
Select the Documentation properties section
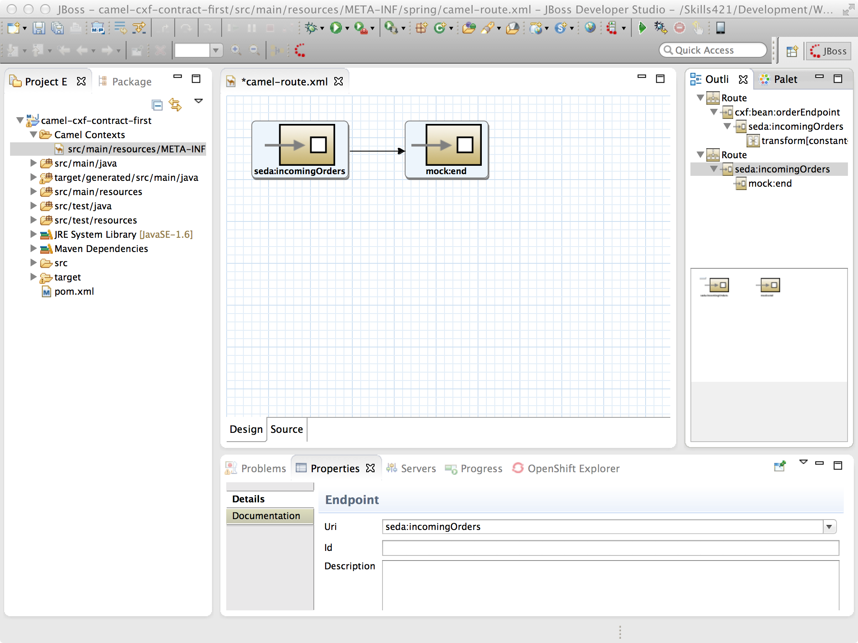point(266,516)
